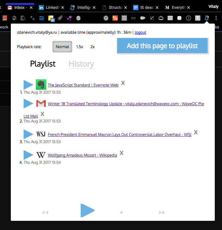Click the gray square extension icon
The image size is (222, 230).
pos(124,18)
